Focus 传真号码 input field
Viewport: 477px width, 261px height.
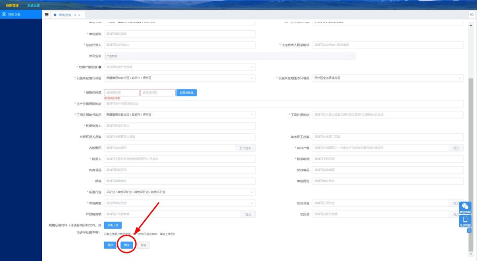[x=180, y=170]
